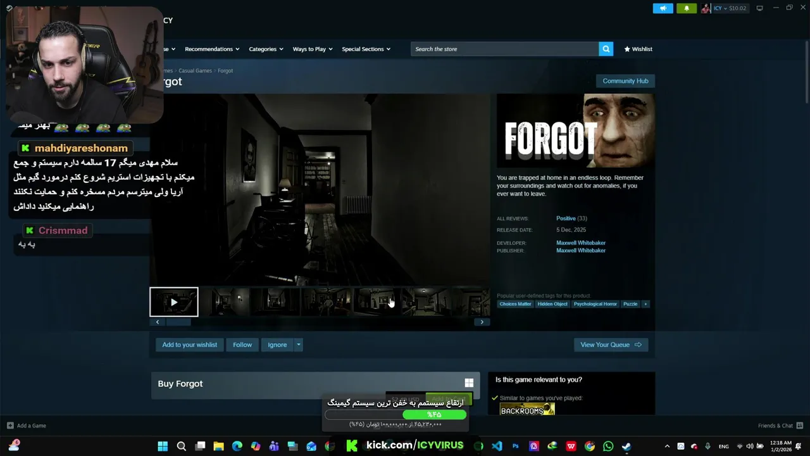Open the 12:18 AM clock and calendar

(x=781, y=446)
